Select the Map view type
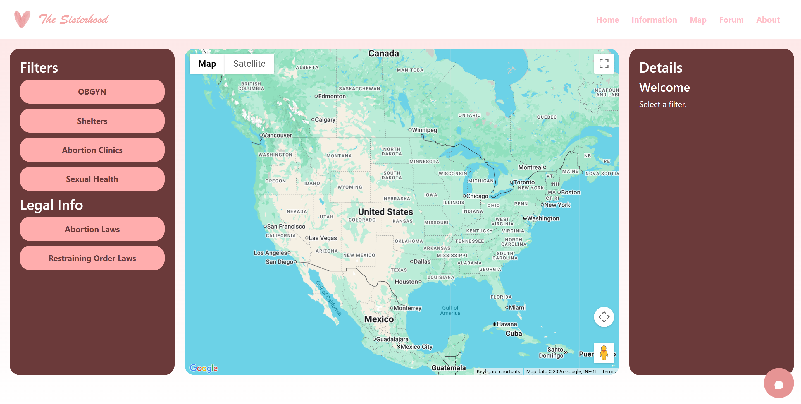Image resolution: width=801 pixels, height=404 pixels. [207, 64]
